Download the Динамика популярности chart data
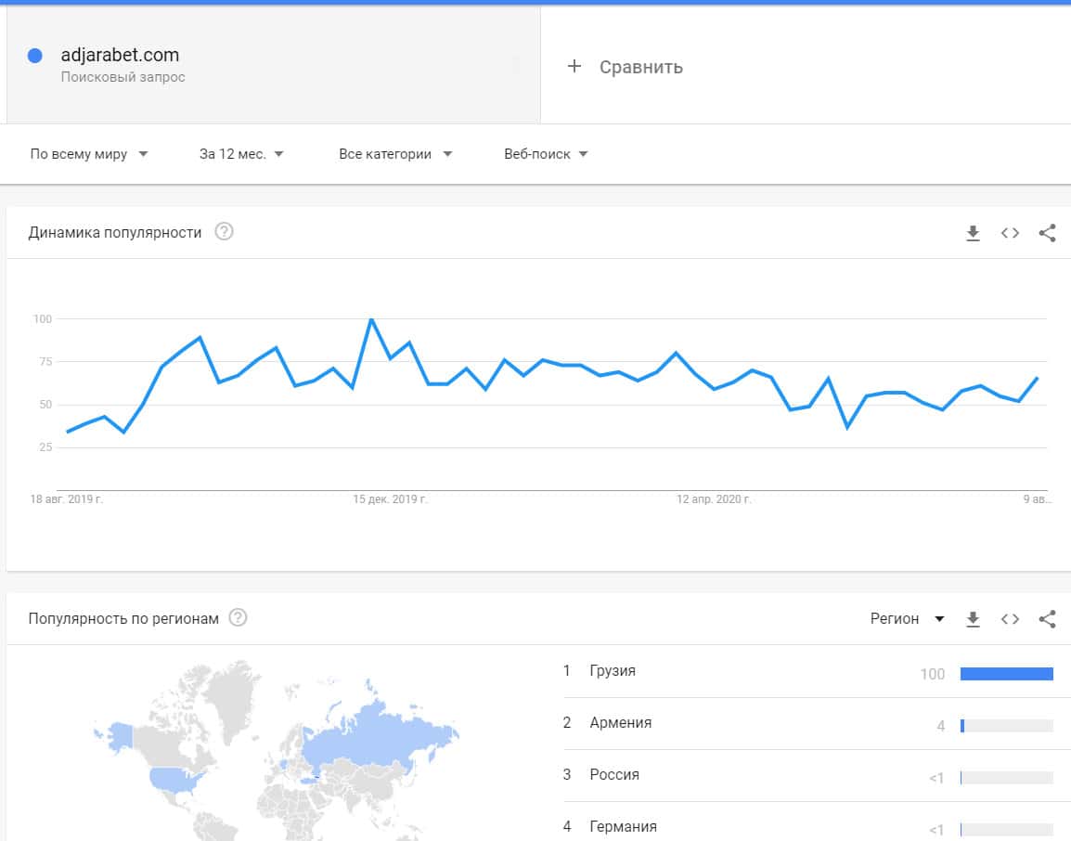Viewport: 1071px width, 841px height. pyautogui.click(x=973, y=233)
